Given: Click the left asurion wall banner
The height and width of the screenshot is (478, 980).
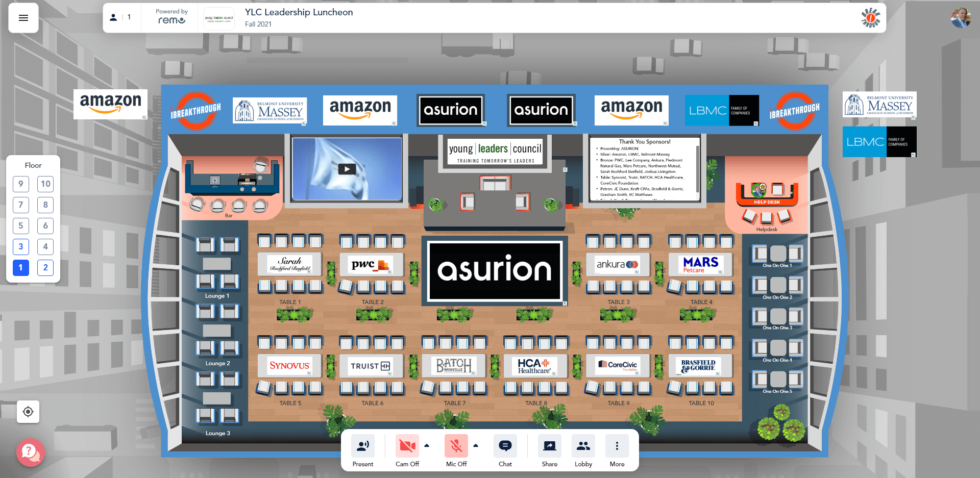Looking at the screenshot, I should pyautogui.click(x=451, y=110).
